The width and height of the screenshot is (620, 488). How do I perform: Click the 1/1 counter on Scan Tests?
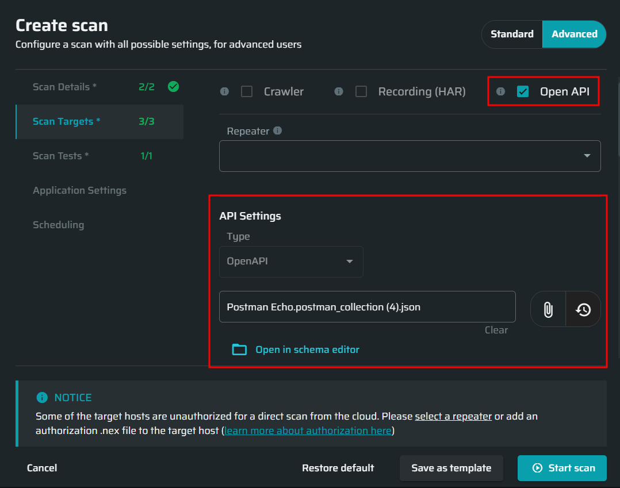(146, 156)
